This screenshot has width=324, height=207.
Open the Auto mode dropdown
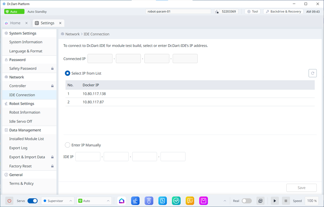pos(94,201)
